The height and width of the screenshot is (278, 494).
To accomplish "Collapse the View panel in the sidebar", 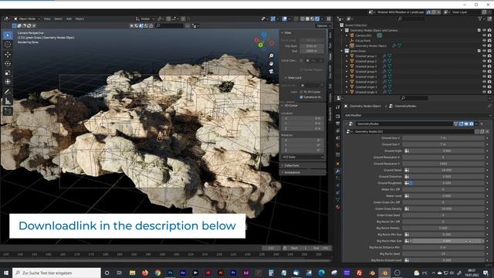I will [x=287, y=32].
